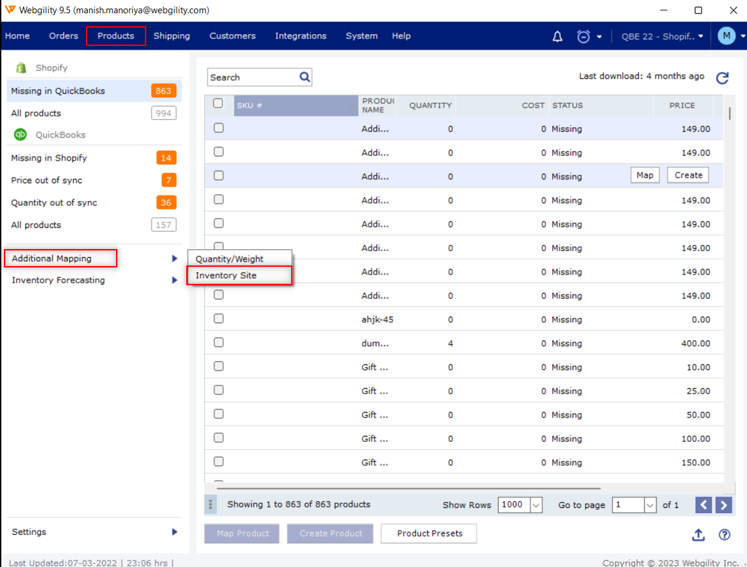The width and height of the screenshot is (747, 567).
Task: Click the Webgility logo in title bar
Action: click(x=10, y=10)
